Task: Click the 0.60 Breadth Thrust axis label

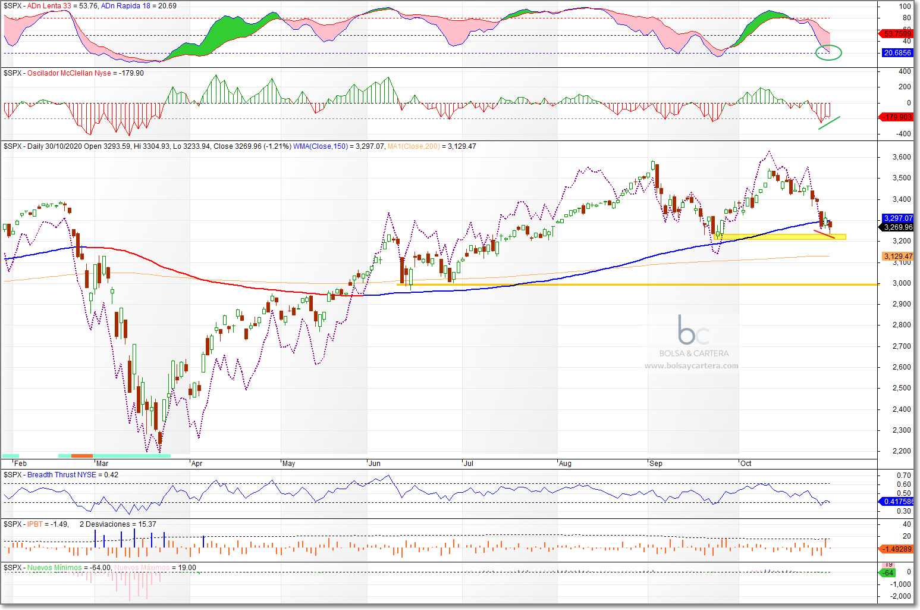Action: tap(904, 484)
